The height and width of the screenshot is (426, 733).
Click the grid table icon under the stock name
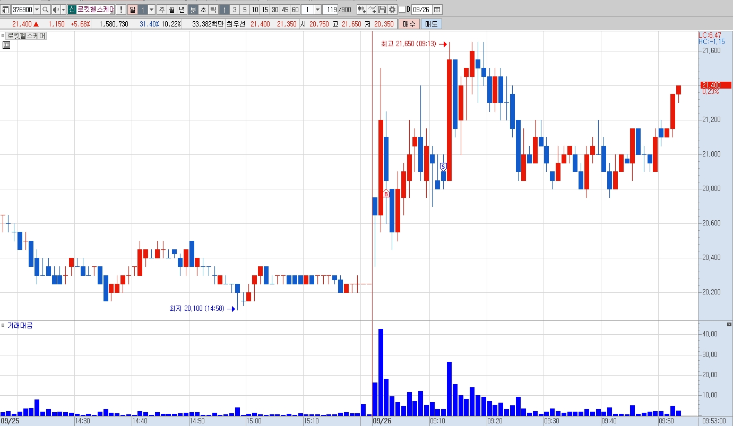coord(6,45)
